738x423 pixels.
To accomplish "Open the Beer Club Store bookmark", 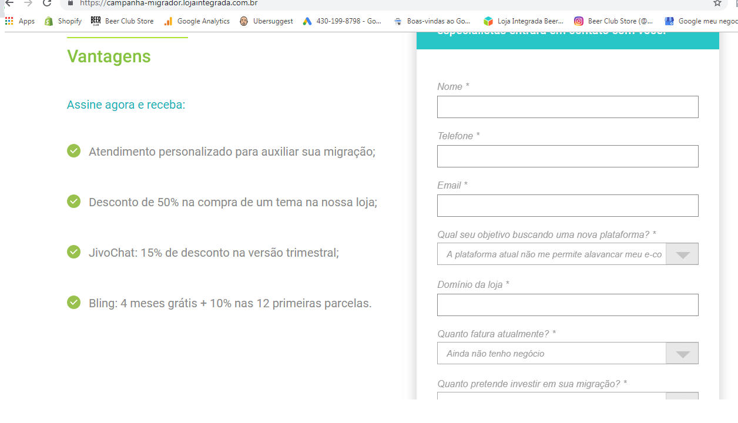I will (123, 21).
